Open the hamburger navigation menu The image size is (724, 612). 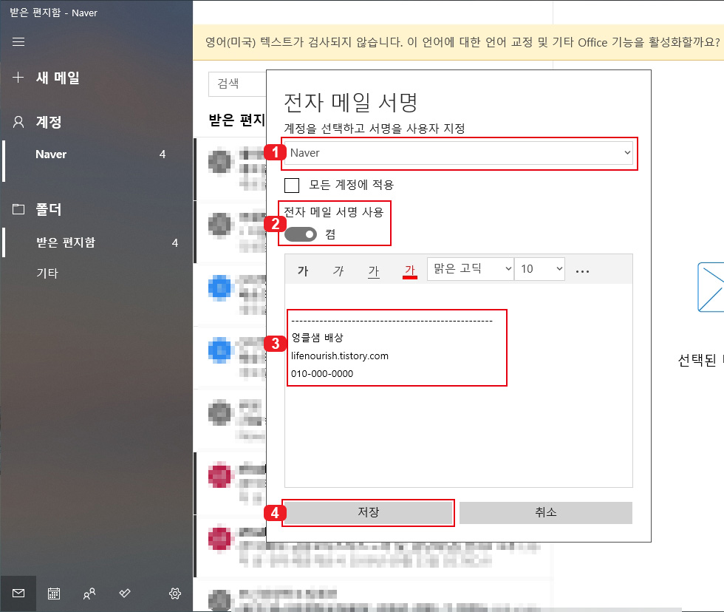(18, 42)
